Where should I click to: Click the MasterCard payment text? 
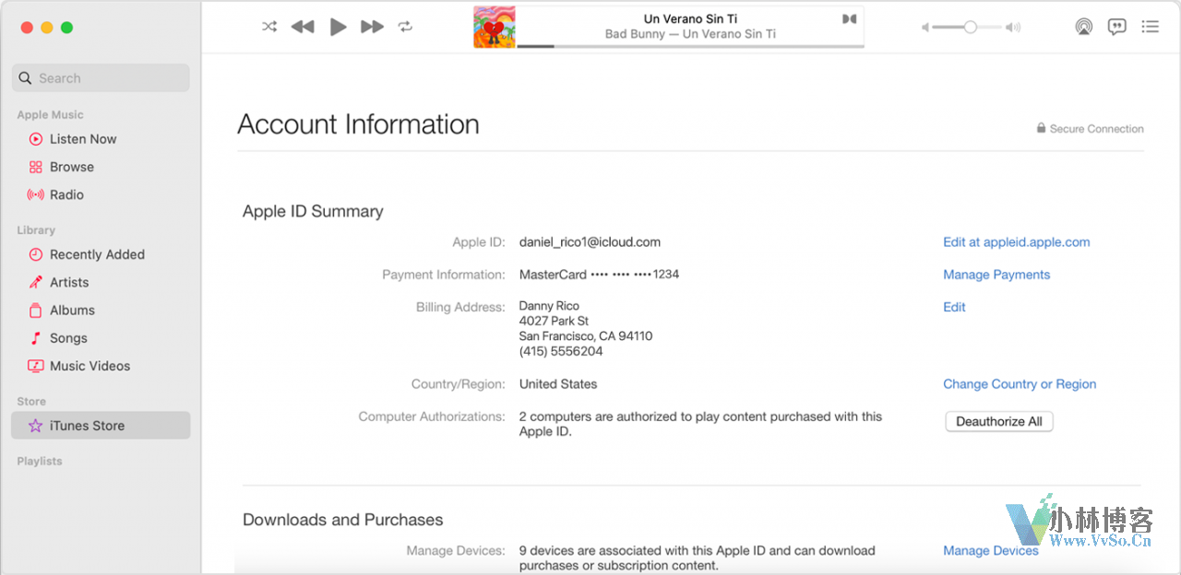(599, 275)
